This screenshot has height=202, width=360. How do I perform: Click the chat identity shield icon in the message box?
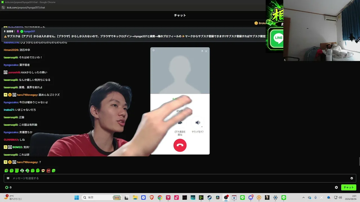click(x=8, y=178)
